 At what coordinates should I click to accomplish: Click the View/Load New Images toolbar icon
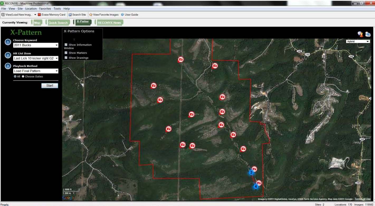pyautogui.click(x=3, y=15)
